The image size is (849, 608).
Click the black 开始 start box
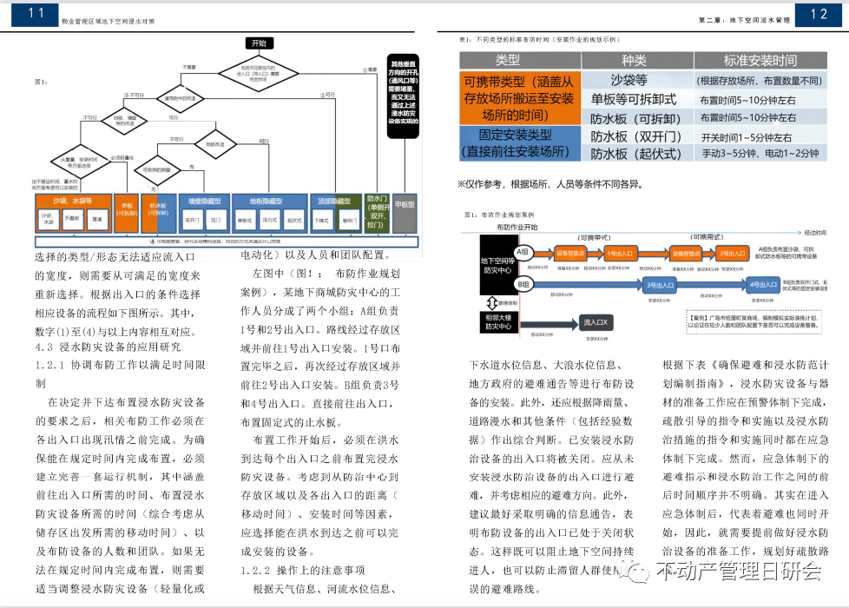(259, 43)
